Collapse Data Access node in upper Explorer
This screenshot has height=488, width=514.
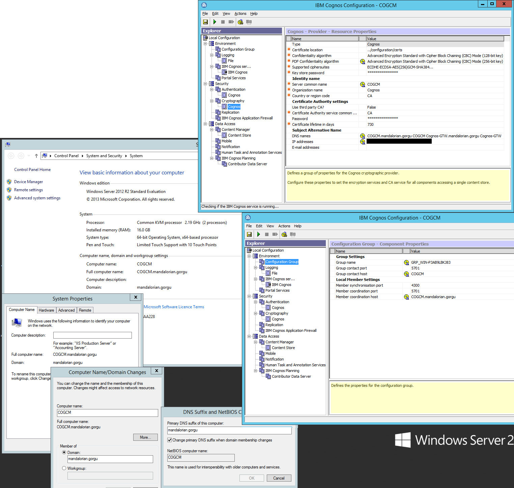(205, 124)
